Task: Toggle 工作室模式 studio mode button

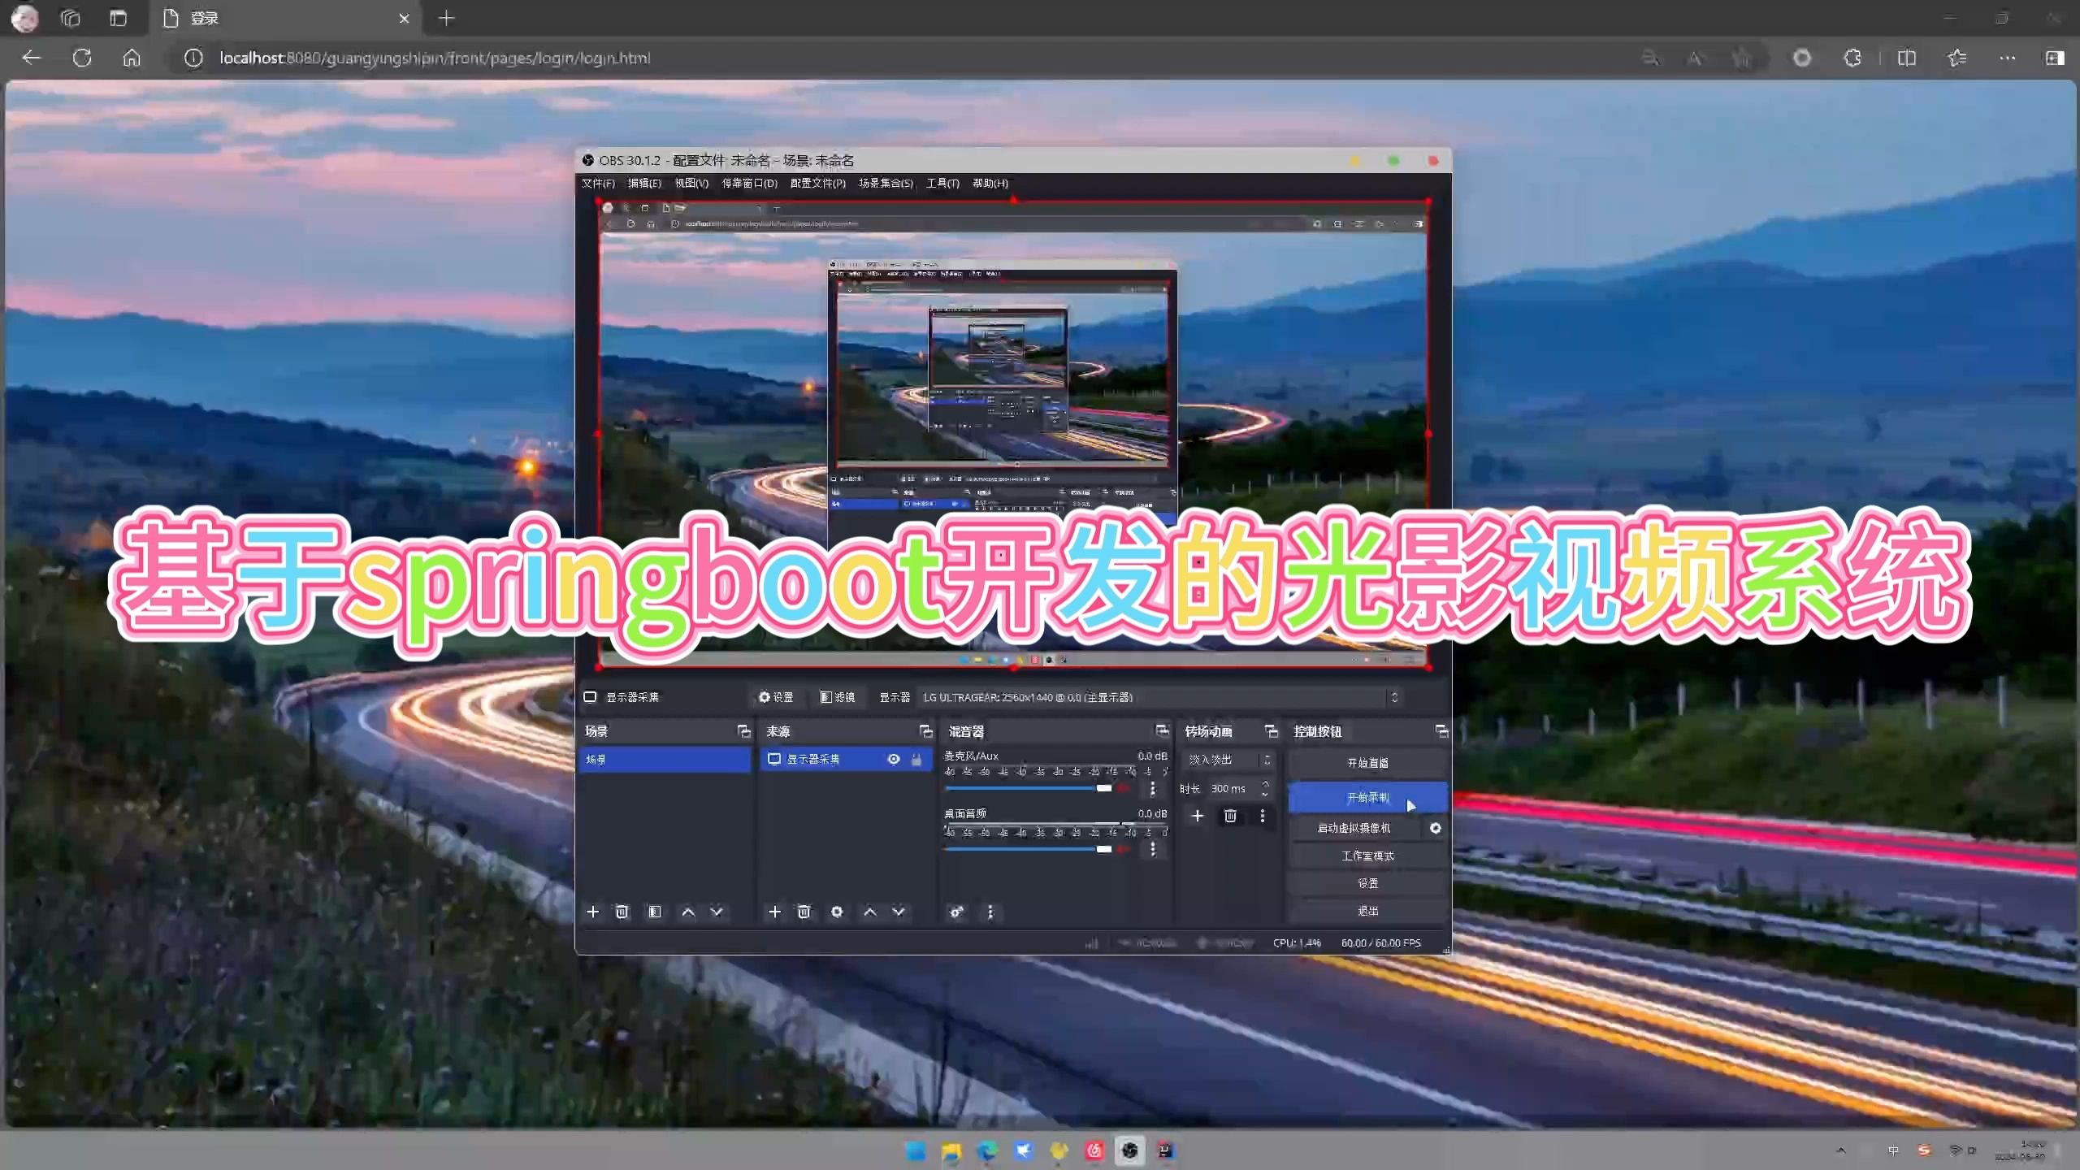Action: point(1367,856)
